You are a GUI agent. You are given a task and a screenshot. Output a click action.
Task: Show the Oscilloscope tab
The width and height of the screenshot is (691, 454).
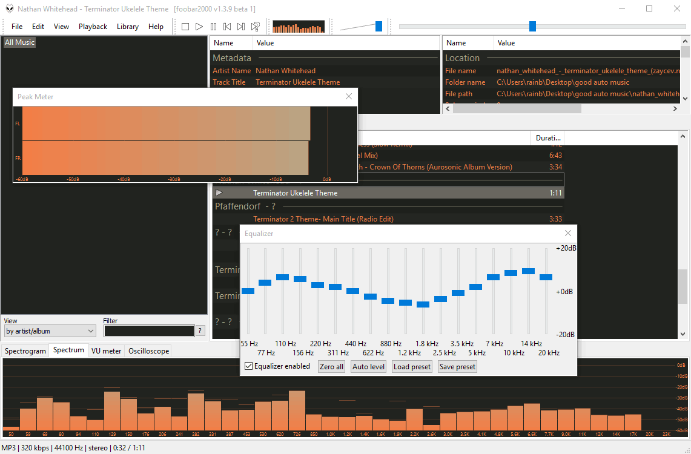pyautogui.click(x=149, y=351)
